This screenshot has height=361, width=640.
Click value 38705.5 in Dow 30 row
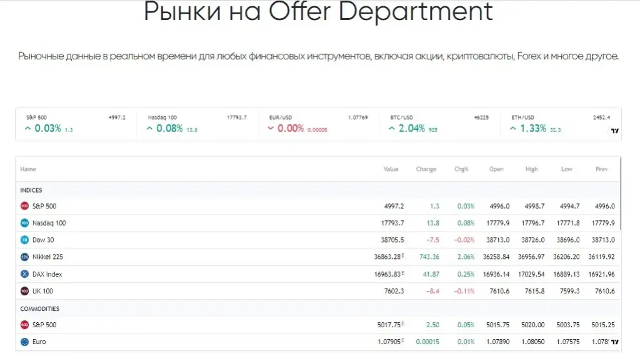pyautogui.click(x=392, y=240)
